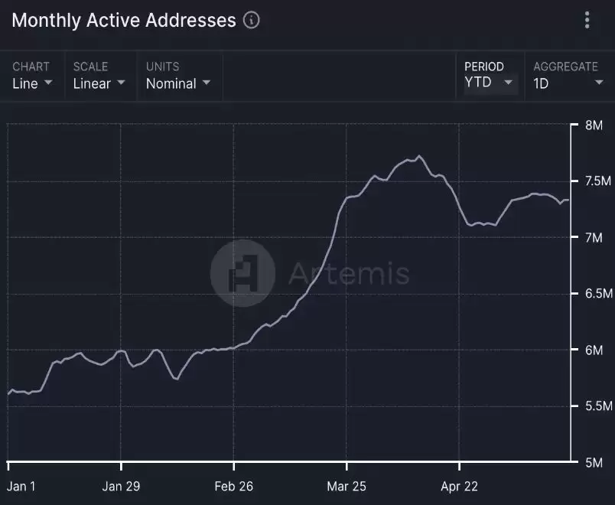Click the 5M label at the axis bottom
This screenshot has width=615, height=505.
tap(594, 462)
